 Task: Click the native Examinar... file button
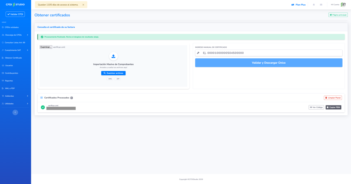tap(46, 47)
